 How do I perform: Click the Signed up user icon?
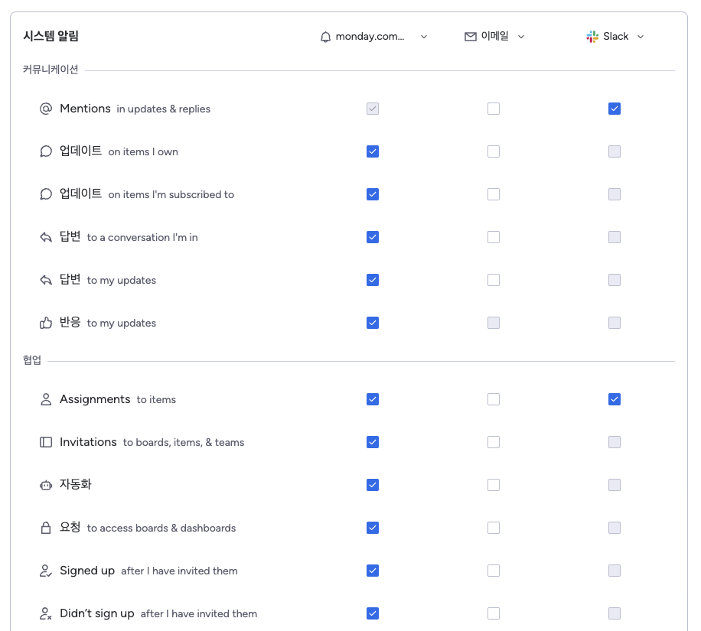coord(46,571)
